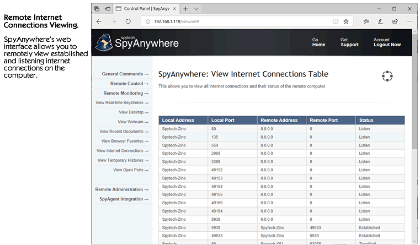The width and height of the screenshot is (420, 245).
Task: Select the Control Panel SpyAnywhere tab
Action: point(146,9)
